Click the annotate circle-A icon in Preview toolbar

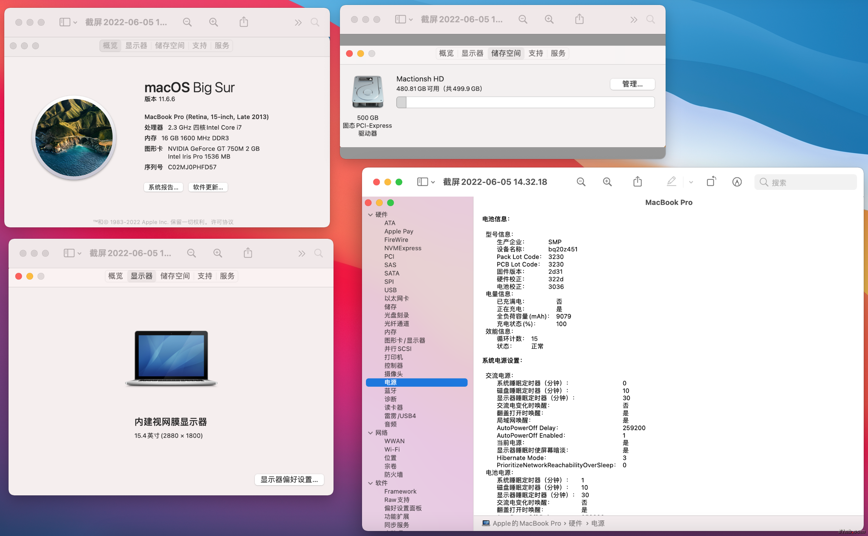(x=737, y=182)
